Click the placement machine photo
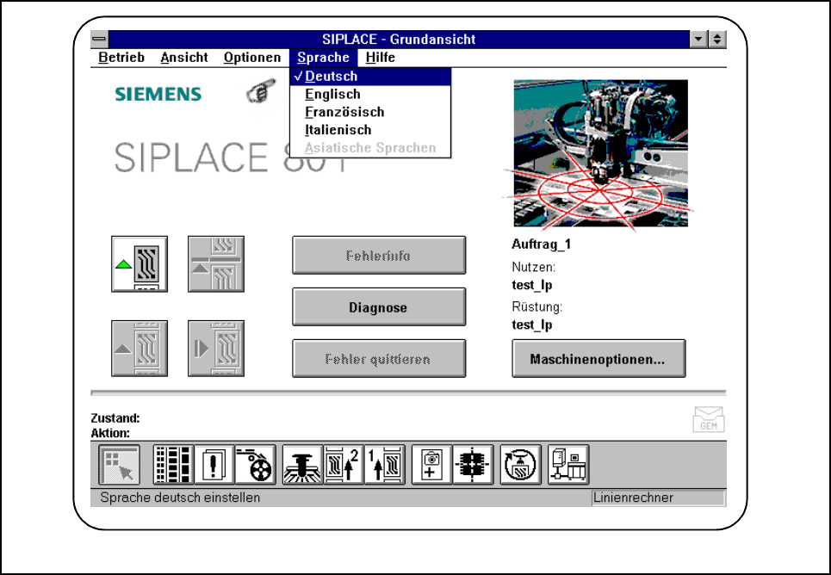This screenshot has width=831, height=575. tap(600, 153)
